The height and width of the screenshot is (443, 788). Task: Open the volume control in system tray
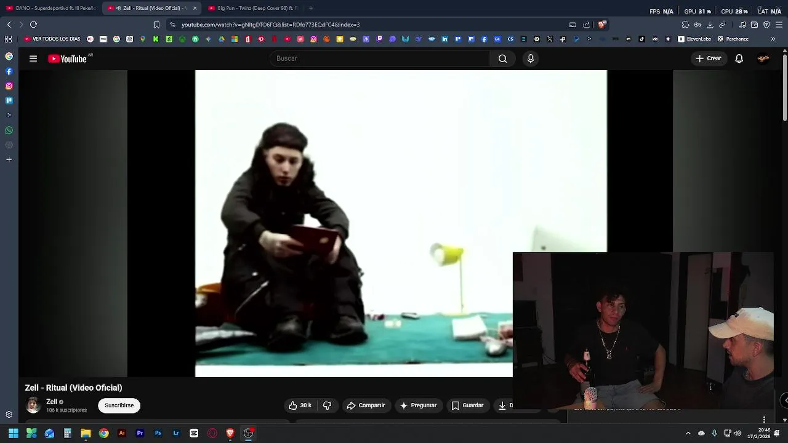coord(738,433)
